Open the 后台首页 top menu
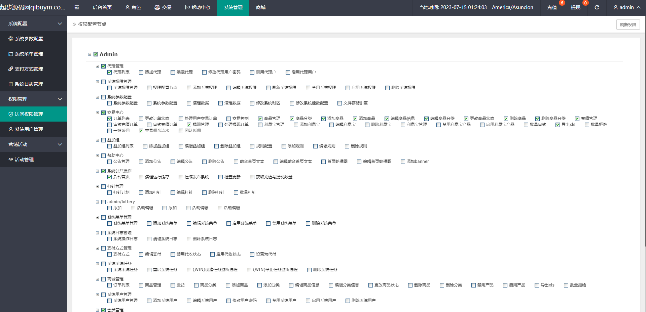This screenshot has height=312, width=646. pos(102,7)
